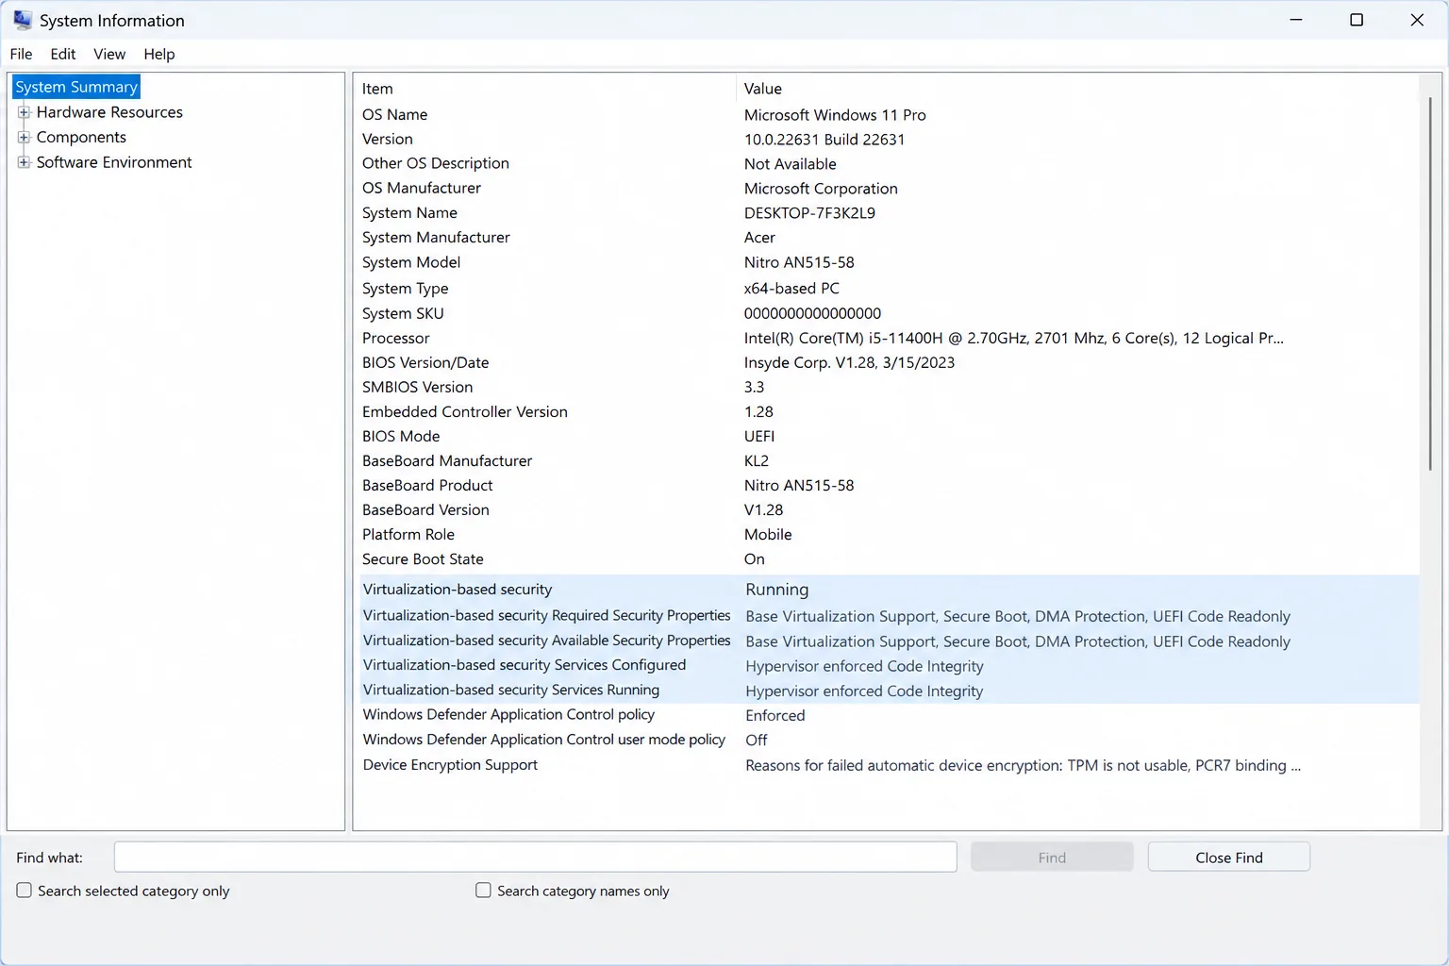This screenshot has height=966, width=1449.
Task: Select the Device Encryption Support row
Action: point(889,765)
